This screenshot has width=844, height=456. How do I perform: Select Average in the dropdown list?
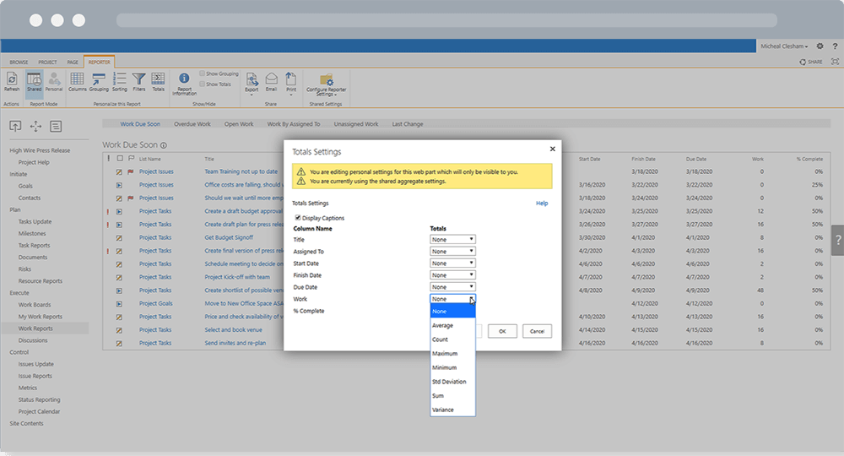pyautogui.click(x=442, y=325)
